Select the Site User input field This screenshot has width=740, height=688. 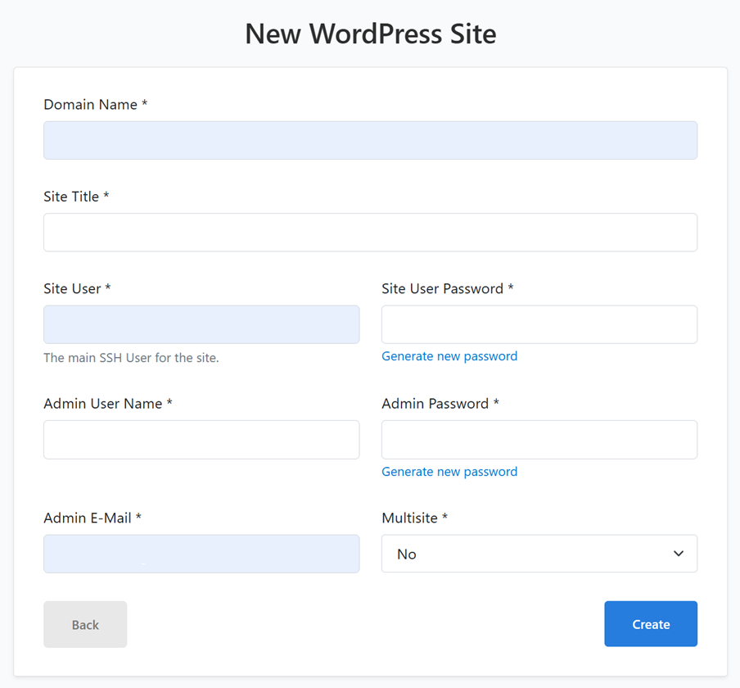[x=201, y=324]
